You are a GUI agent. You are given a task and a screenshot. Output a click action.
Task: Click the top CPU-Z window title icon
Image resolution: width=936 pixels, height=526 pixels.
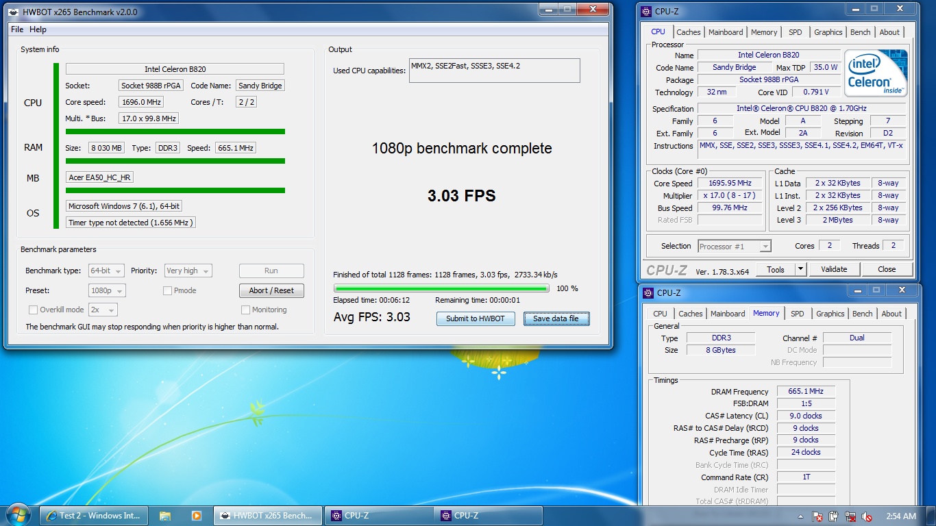coord(648,10)
